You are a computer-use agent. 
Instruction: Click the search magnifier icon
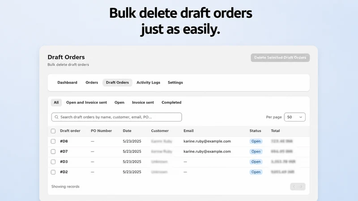(56, 117)
